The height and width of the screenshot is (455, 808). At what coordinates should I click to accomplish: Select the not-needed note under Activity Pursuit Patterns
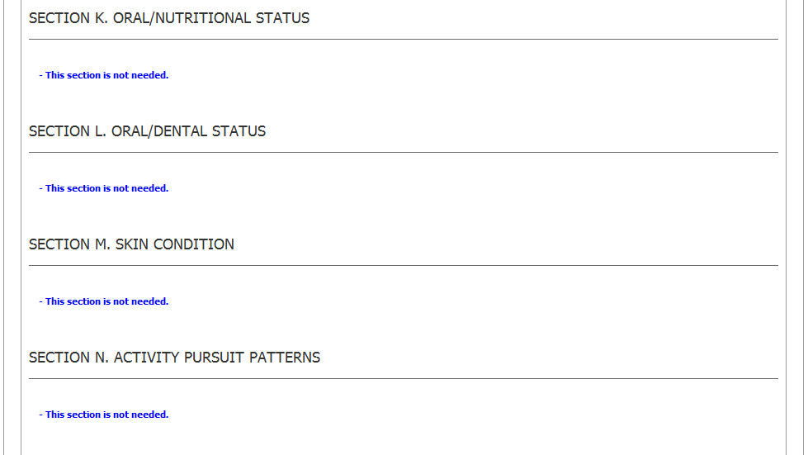[x=104, y=415]
